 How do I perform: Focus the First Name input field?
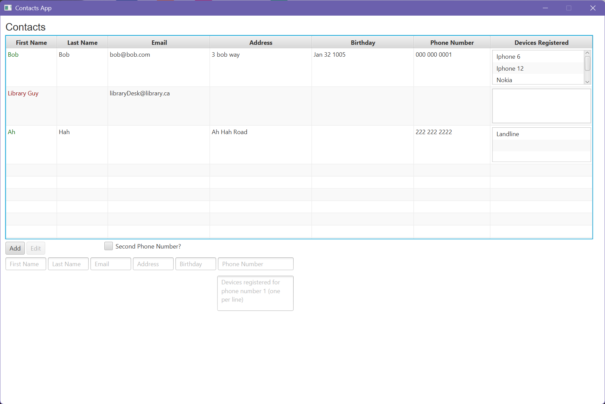click(26, 264)
